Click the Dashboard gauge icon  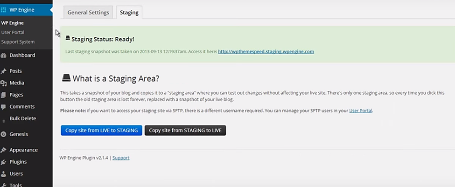coord(3,55)
